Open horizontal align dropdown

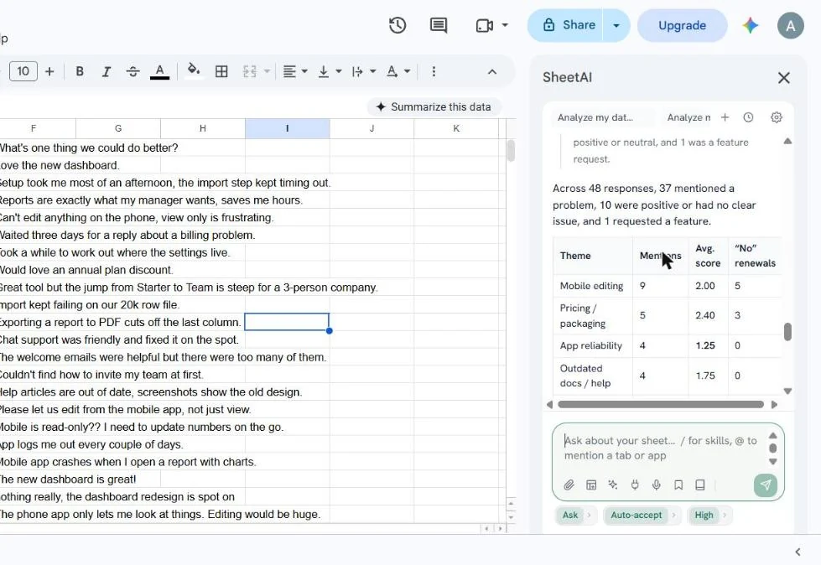click(x=295, y=71)
